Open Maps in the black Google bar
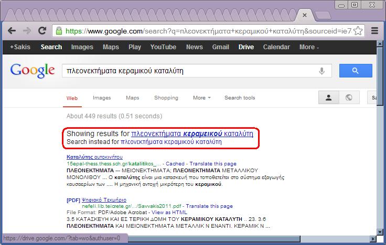Screen dimensions: 386x245 (x=111, y=47)
